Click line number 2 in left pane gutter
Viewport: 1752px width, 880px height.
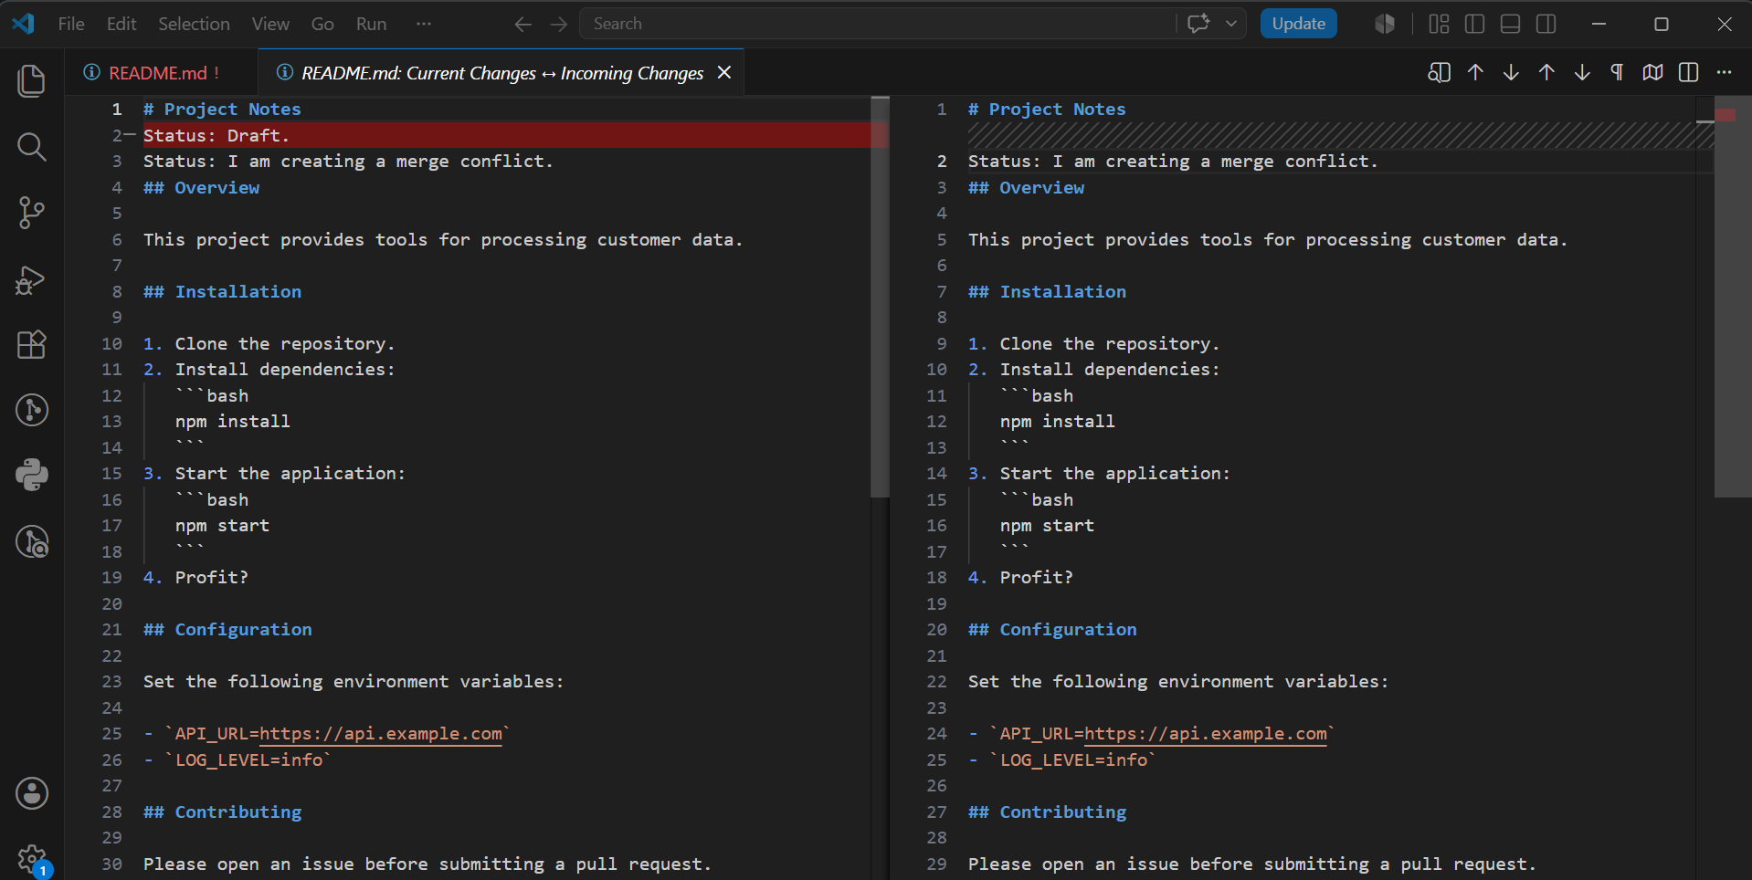117,135
